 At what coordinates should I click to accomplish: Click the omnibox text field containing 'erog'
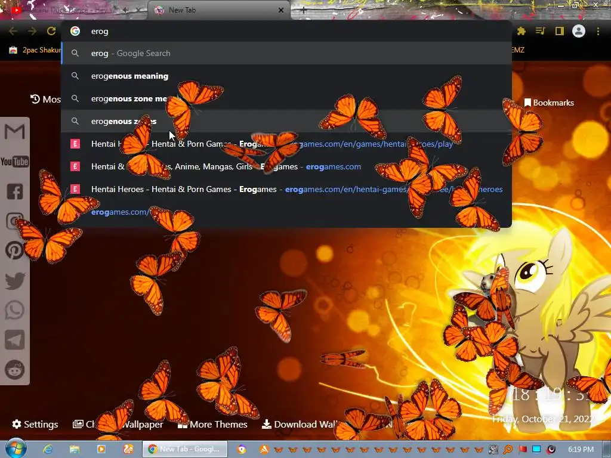[286, 31]
